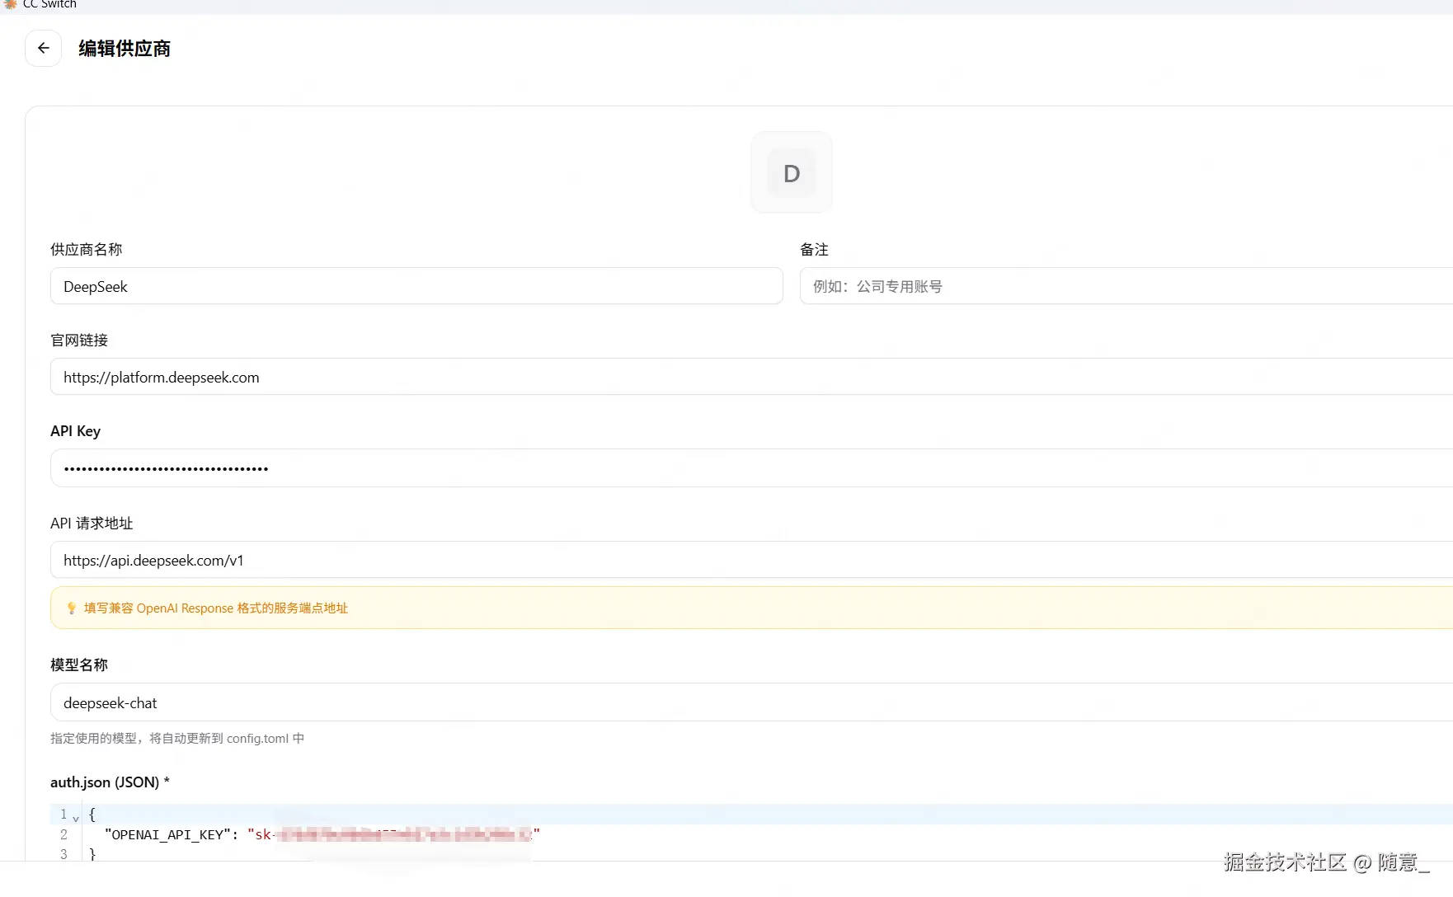The width and height of the screenshot is (1453, 897).
Task: Click the 编辑供应商 page title
Action: pos(125,49)
